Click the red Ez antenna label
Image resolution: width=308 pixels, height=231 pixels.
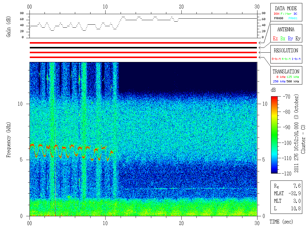pyautogui.click(x=275, y=38)
